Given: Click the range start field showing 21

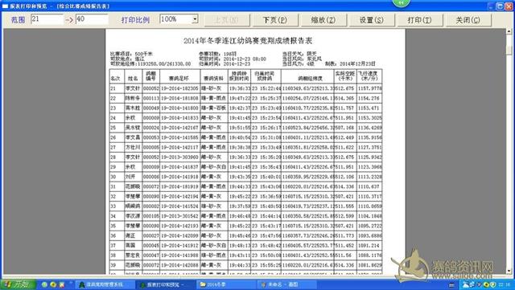Looking at the screenshot, I should [x=47, y=19].
